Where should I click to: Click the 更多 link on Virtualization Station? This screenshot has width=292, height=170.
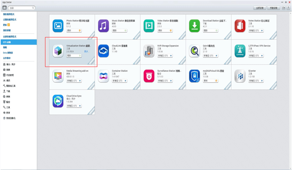87,52
